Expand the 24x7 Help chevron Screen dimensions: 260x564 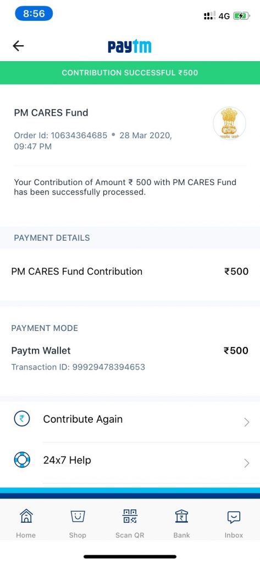point(247,463)
